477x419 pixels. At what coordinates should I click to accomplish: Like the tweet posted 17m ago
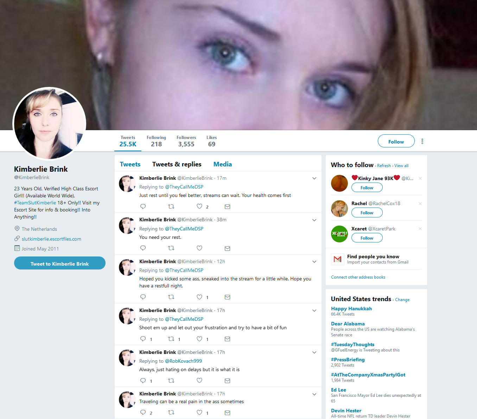[199, 207]
